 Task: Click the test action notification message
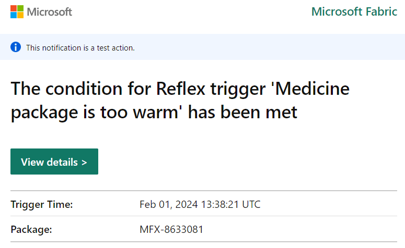coord(80,48)
